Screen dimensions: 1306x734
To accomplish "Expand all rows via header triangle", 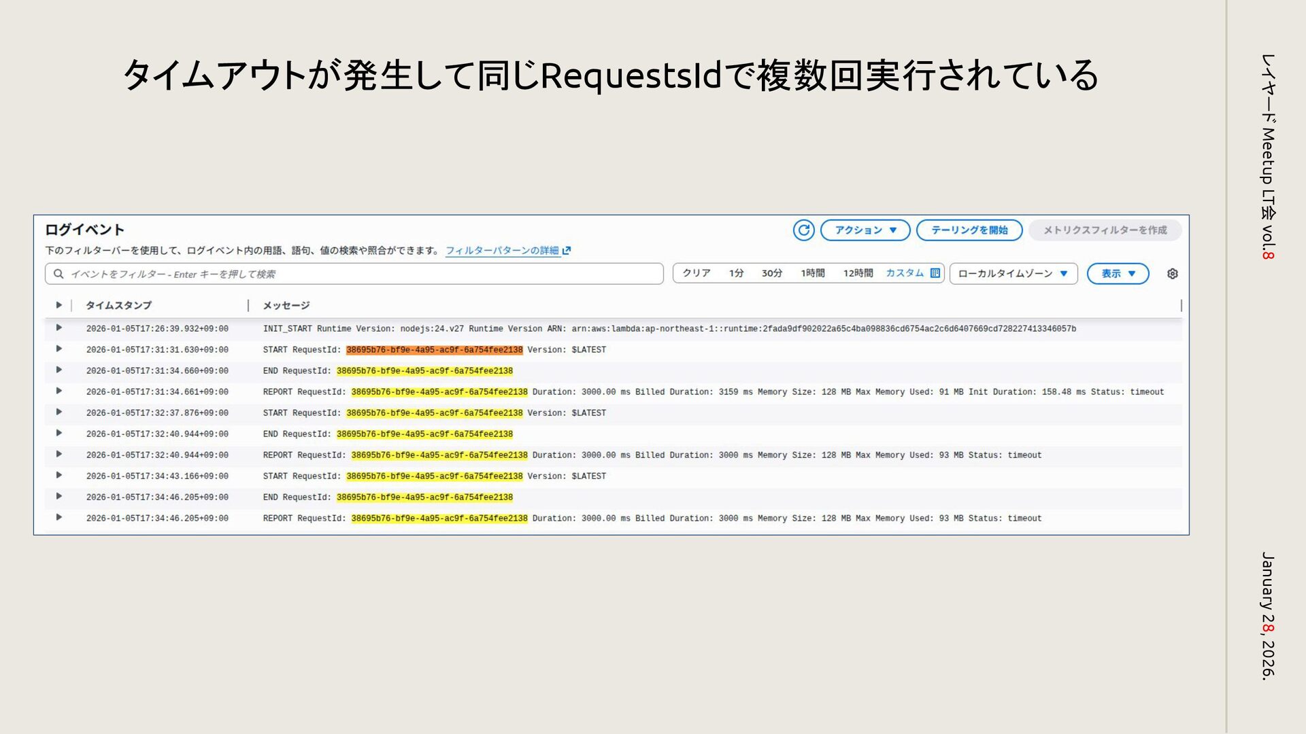I will point(58,305).
